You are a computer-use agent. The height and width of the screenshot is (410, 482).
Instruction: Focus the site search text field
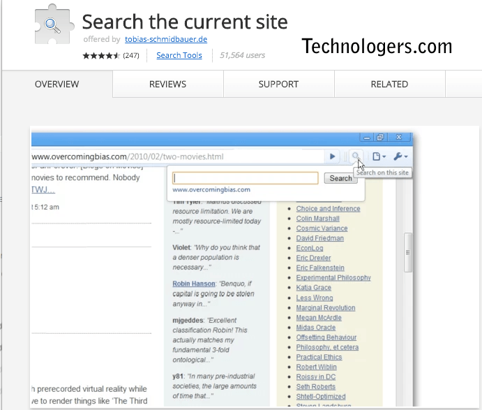[246, 178]
